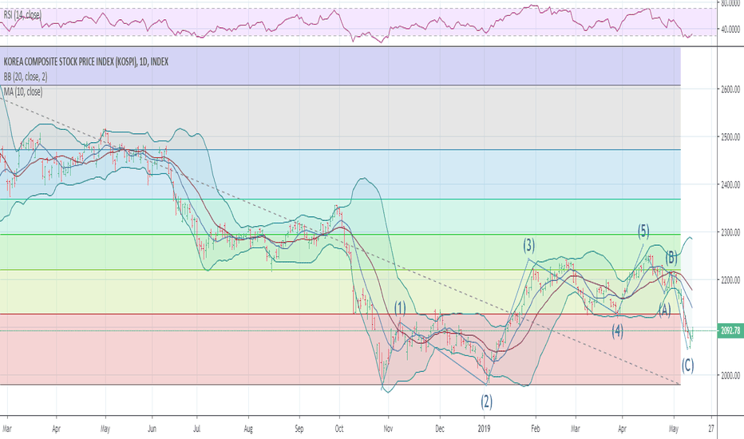Viewport: 744px width, 439px height.
Task: Click the current price tag 2092.78
Action: (x=730, y=330)
